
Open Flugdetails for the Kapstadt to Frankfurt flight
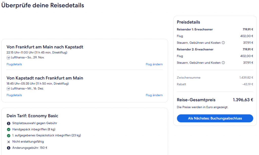[14, 95]
